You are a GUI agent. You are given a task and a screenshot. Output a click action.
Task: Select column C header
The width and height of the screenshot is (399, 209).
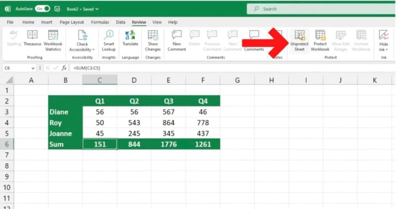[100, 80]
